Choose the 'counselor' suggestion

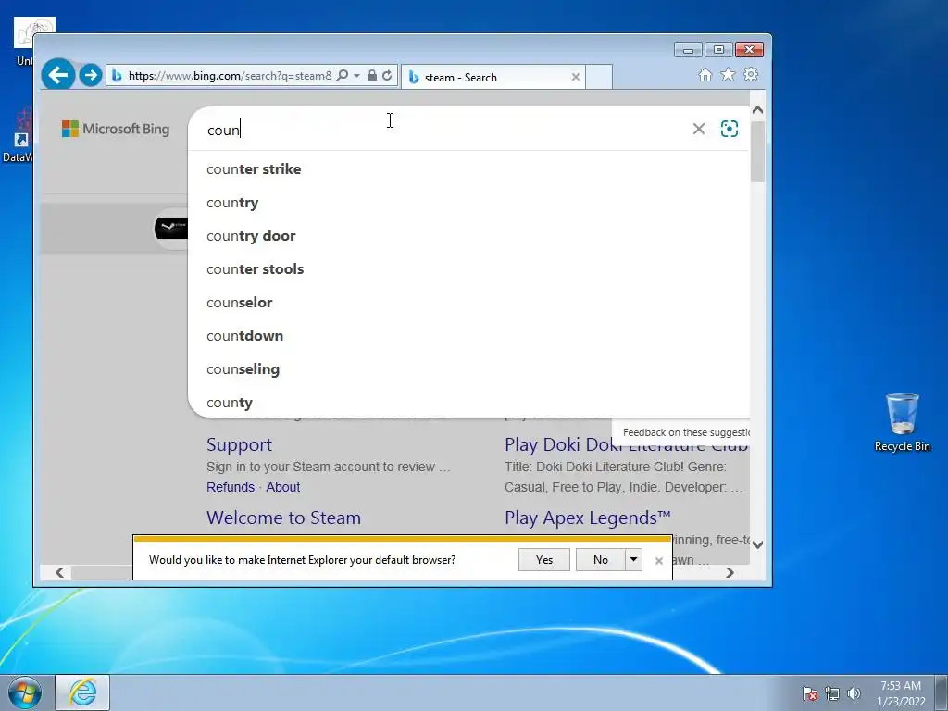(469, 303)
